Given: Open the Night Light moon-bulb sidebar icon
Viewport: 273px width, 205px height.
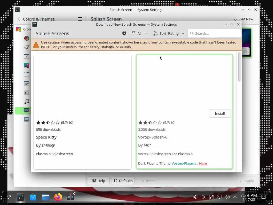Looking at the screenshot, I should pos(27,47).
